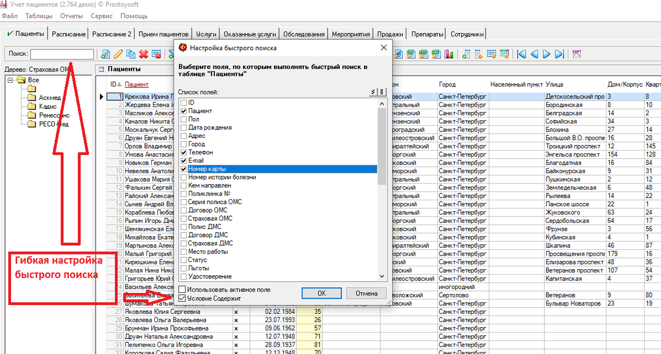Uncheck the E-mail field checkbox
The height and width of the screenshot is (354, 661).
click(x=184, y=160)
